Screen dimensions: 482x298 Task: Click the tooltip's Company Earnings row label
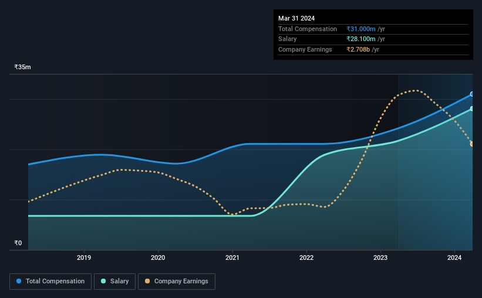tap(305, 49)
